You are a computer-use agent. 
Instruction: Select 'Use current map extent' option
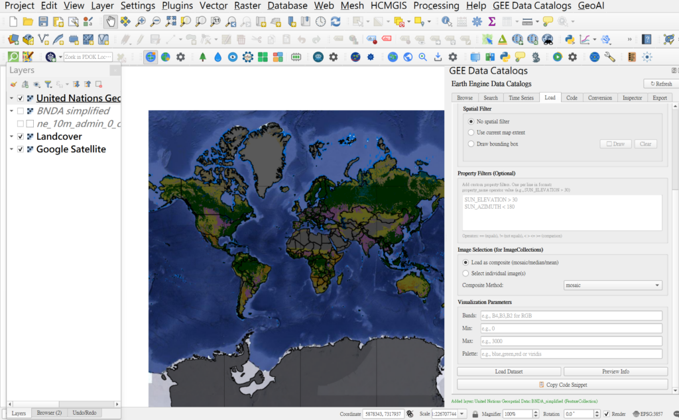[471, 132]
